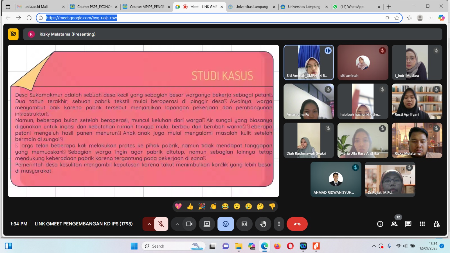Show the participants list
The width and height of the screenshot is (450, 253).
click(x=394, y=224)
